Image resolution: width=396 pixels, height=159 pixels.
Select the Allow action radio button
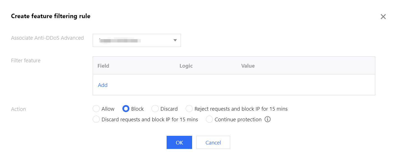tap(96, 109)
